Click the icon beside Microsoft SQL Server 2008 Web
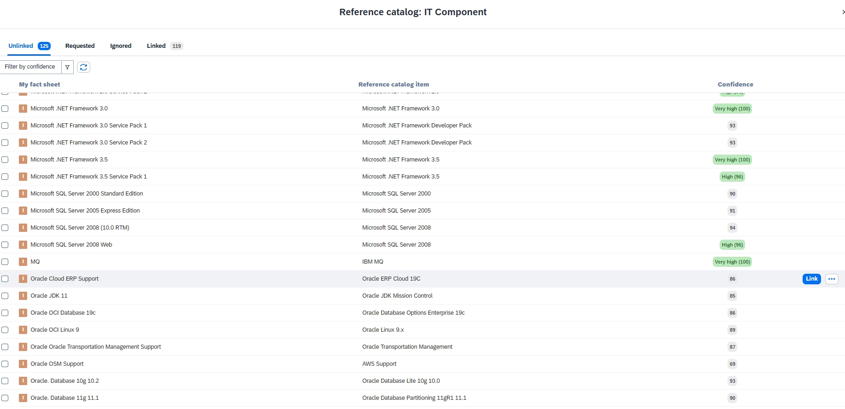Image resolution: width=845 pixels, height=409 pixels. (23, 245)
